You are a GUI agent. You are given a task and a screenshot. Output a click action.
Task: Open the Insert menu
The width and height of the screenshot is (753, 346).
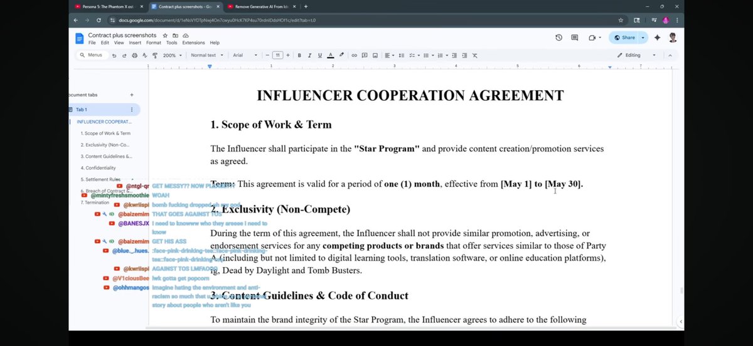coord(135,43)
